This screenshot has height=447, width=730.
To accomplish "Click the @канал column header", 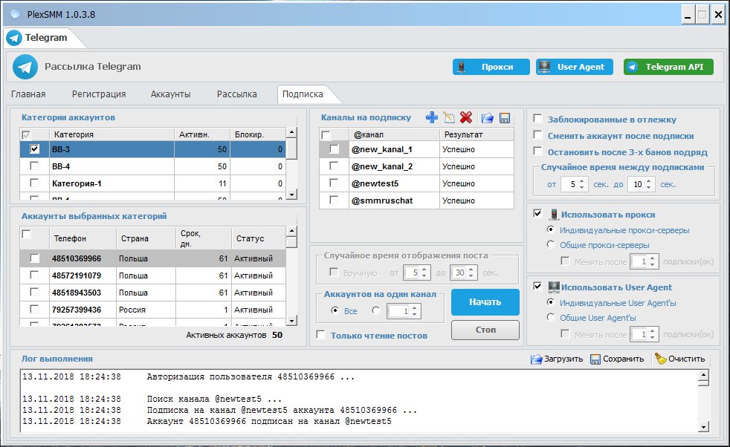I will [x=394, y=134].
